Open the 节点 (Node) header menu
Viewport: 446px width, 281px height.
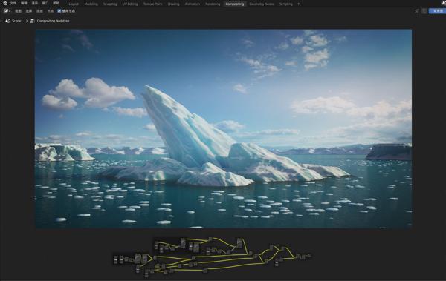coord(51,11)
